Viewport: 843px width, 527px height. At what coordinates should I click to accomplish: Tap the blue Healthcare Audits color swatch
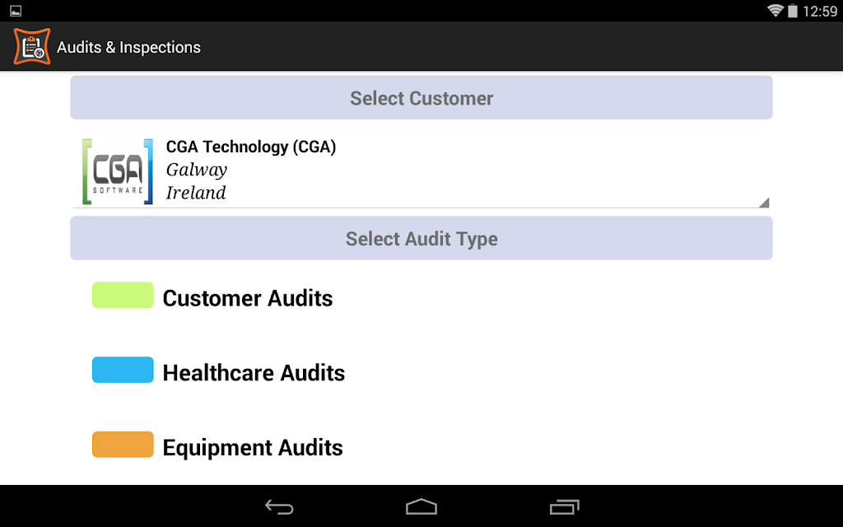click(x=123, y=370)
